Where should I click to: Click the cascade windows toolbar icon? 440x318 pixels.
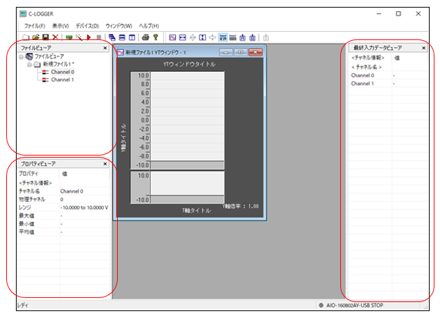coord(112,37)
